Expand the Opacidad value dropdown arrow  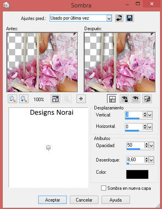tap(151, 145)
